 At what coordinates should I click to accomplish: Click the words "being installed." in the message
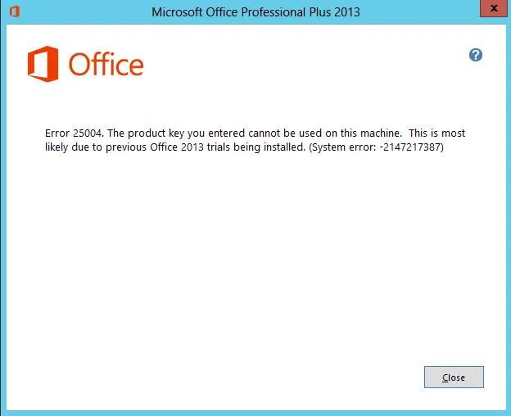269,147
